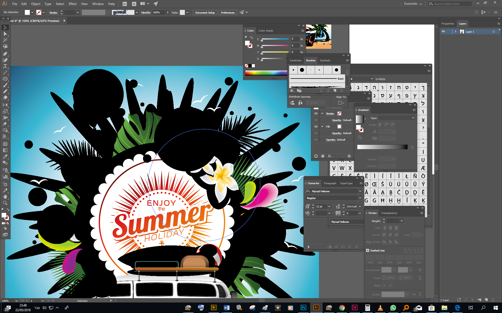The width and height of the screenshot is (502, 313).
Task: Click Add New Effect fx icon
Action: pyautogui.click(x=330, y=156)
